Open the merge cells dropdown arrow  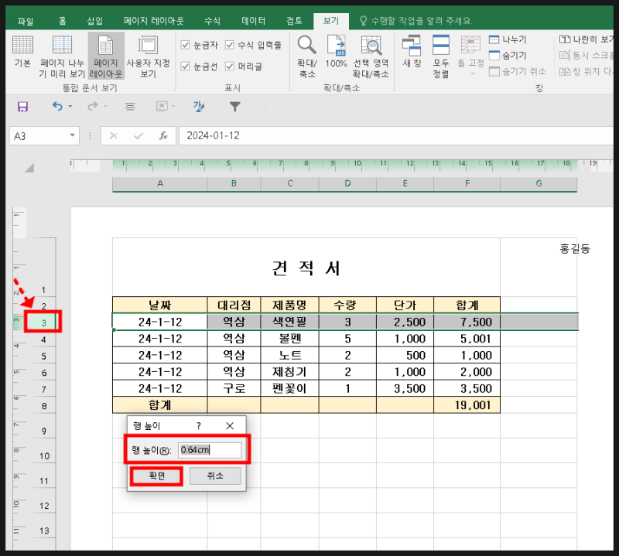tap(173, 106)
